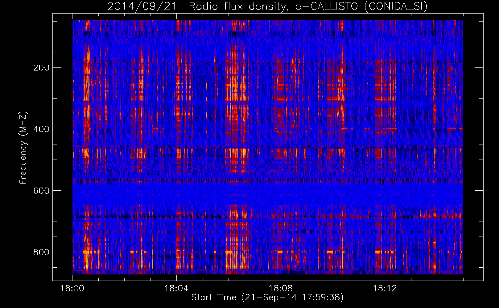Click the plot title 'Radio flux density, e-CALLISTO (CONIDA_SI)'
Image resolution: width=499 pixels, height=308 pixels.
308,6
